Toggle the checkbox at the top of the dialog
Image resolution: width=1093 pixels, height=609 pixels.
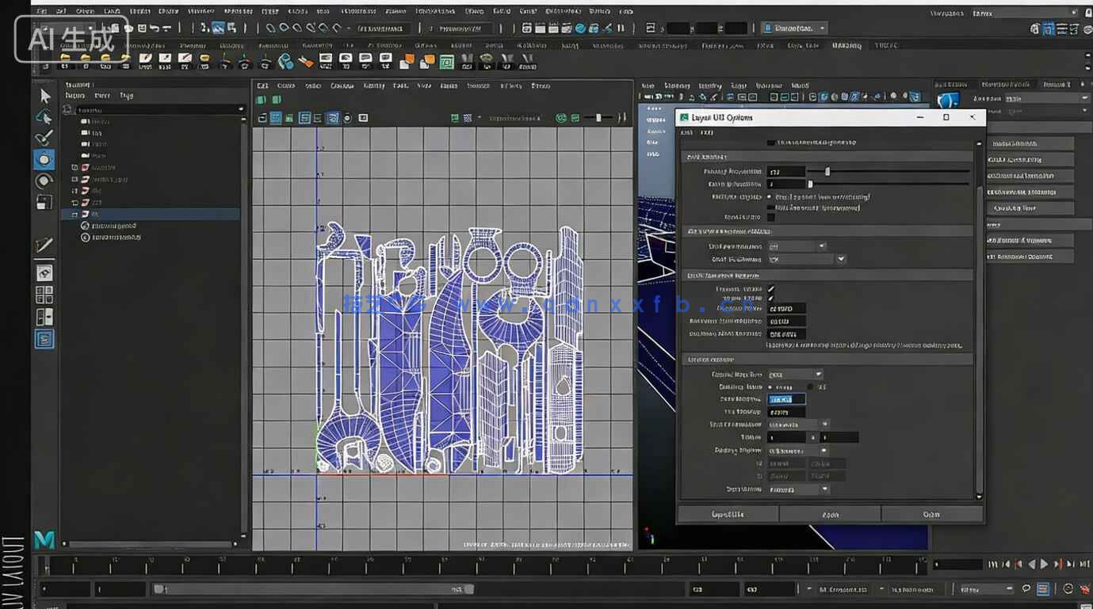coord(771,143)
